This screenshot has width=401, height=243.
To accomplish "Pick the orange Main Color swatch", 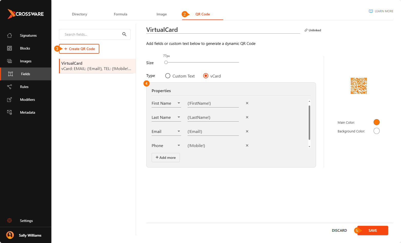I will [x=376, y=122].
